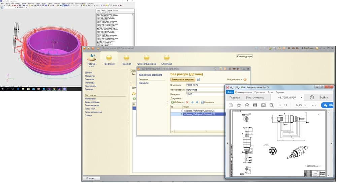Open Просмотр menu in Acrobat

(260, 92)
